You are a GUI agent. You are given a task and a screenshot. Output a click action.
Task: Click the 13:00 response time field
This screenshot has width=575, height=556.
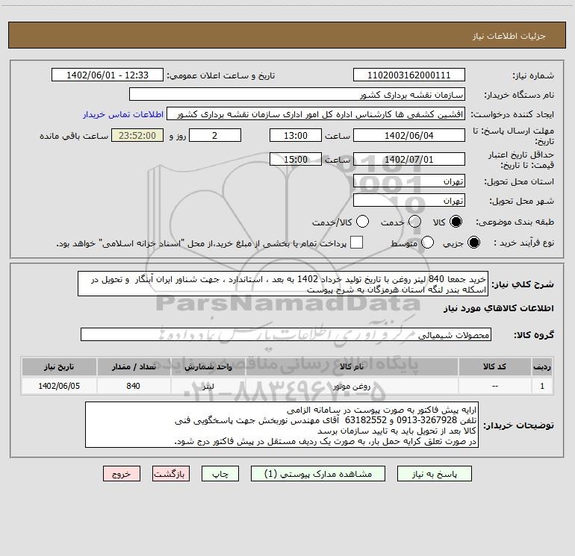[x=296, y=136]
